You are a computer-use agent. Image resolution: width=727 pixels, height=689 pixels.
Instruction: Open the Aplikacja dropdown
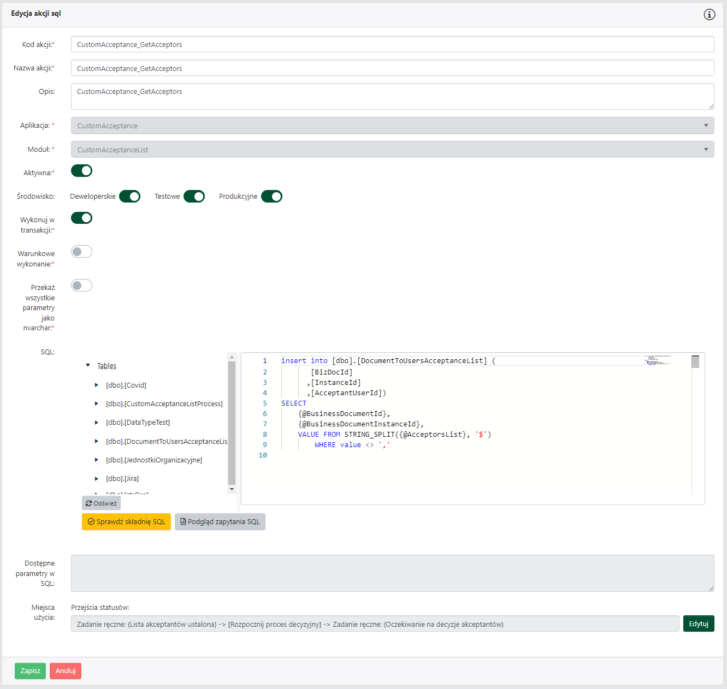(x=706, y=125)
